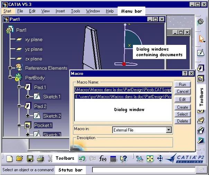This screenshot has height=175, width=209.
Task: Click the Undo green arrow icon
Action: [x=82, y=158]
